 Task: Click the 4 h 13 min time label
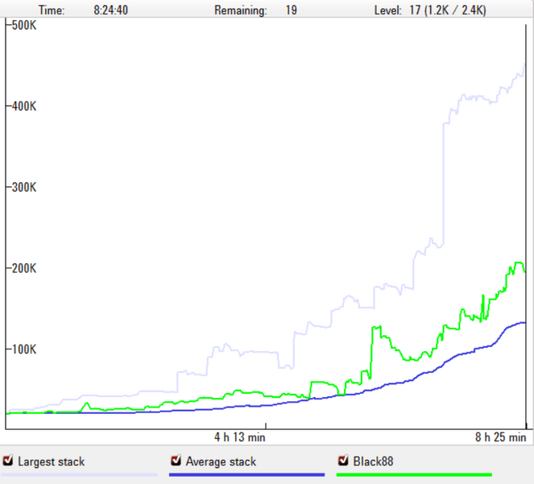click(x=240, y=437)
